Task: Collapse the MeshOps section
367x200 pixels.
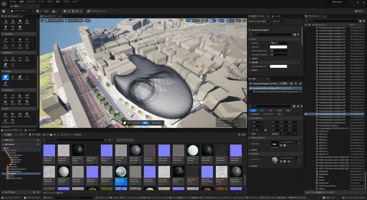Action: coord(3,53)
